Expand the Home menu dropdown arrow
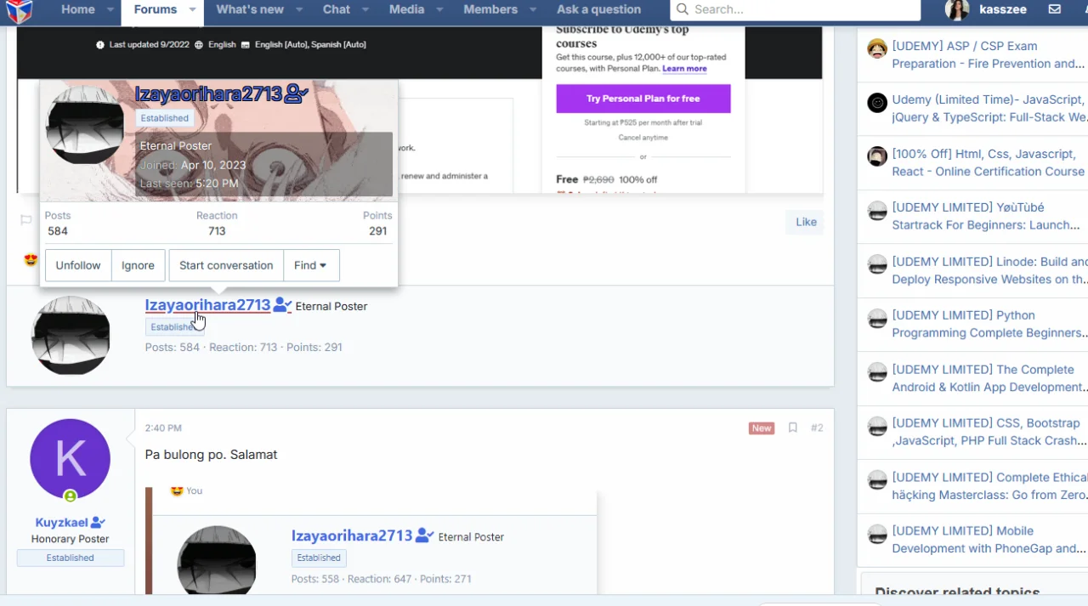Viewport: 1088px width, 606px height. pos(110,10)
